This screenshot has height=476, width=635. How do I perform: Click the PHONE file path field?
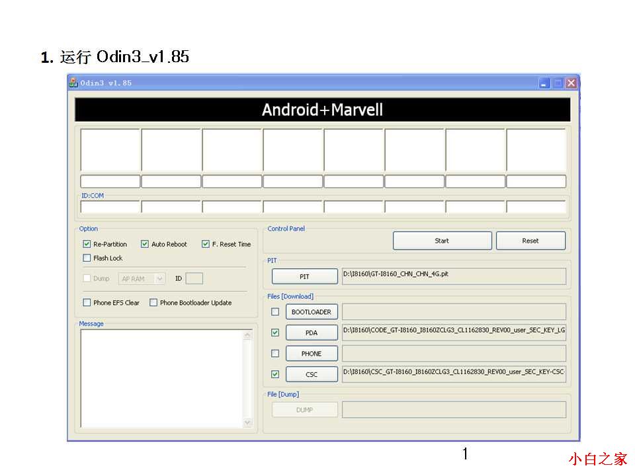pos(454,353)
